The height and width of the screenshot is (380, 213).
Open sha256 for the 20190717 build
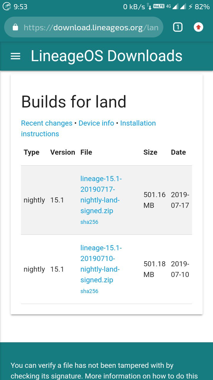pos(89,222)
